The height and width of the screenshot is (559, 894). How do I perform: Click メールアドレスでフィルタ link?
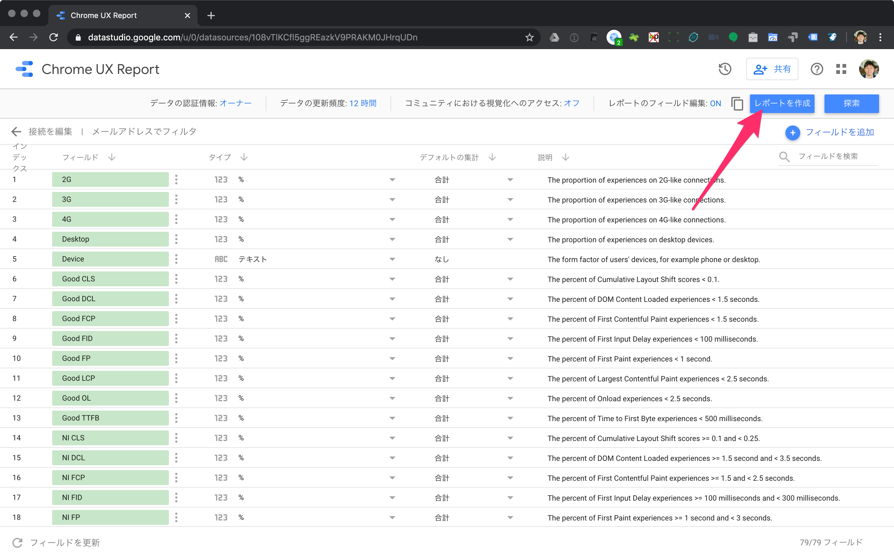(144, 132)
